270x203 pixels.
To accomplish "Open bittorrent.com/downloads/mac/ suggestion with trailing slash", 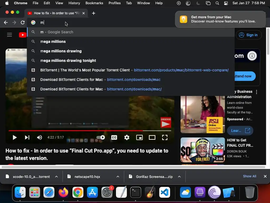I will tap(131, 89).
